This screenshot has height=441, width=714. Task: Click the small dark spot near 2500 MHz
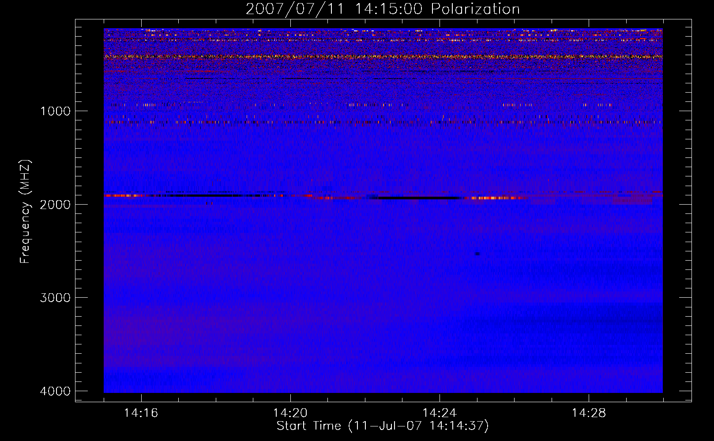(477, 254)
